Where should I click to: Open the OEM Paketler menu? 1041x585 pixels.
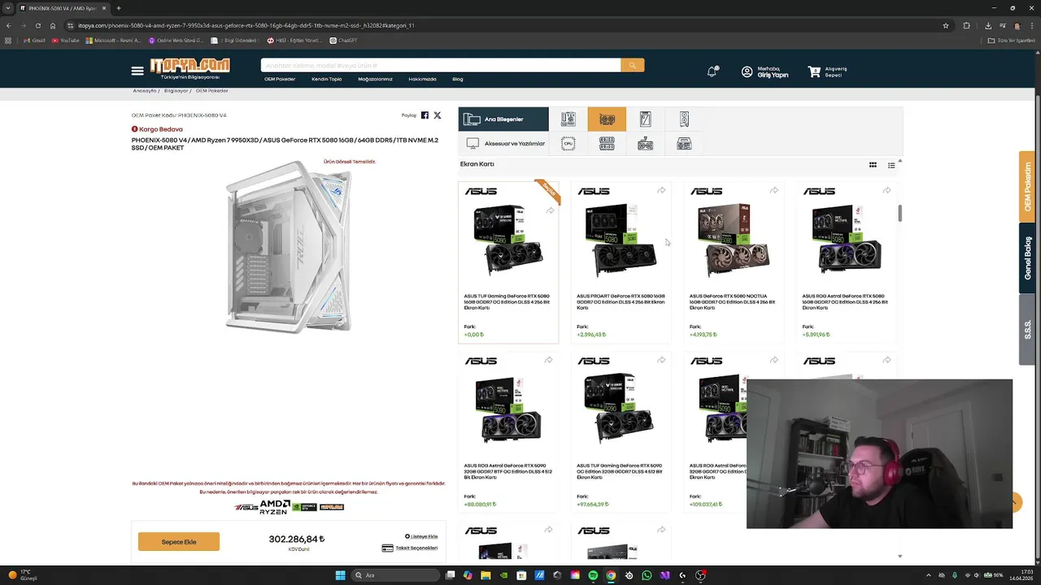click(280, 79)
